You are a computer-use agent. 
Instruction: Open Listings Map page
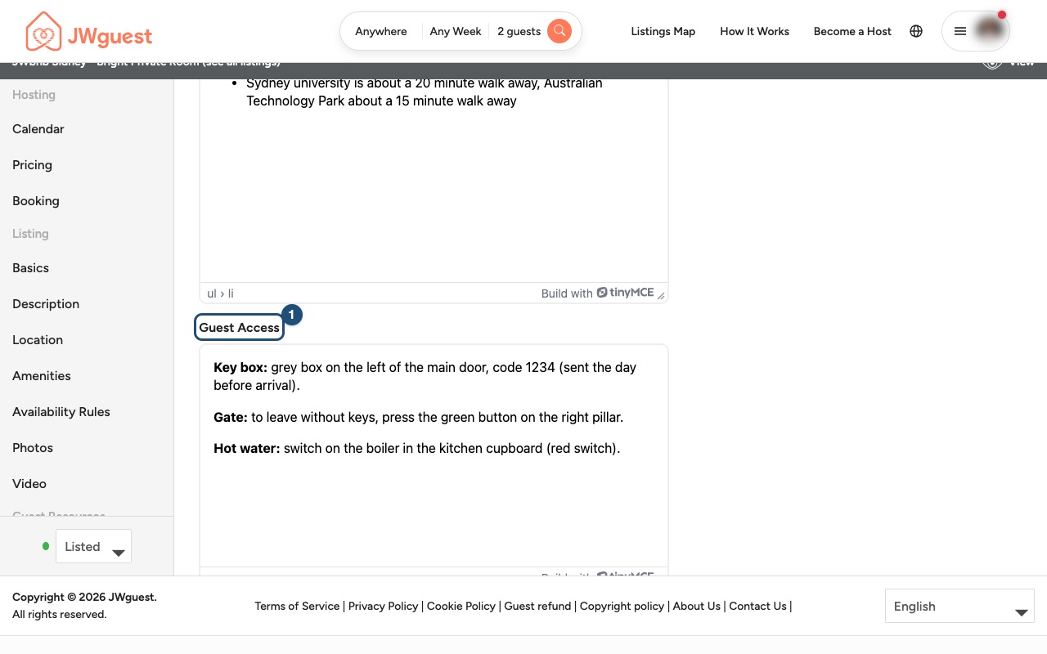point(663,31)
